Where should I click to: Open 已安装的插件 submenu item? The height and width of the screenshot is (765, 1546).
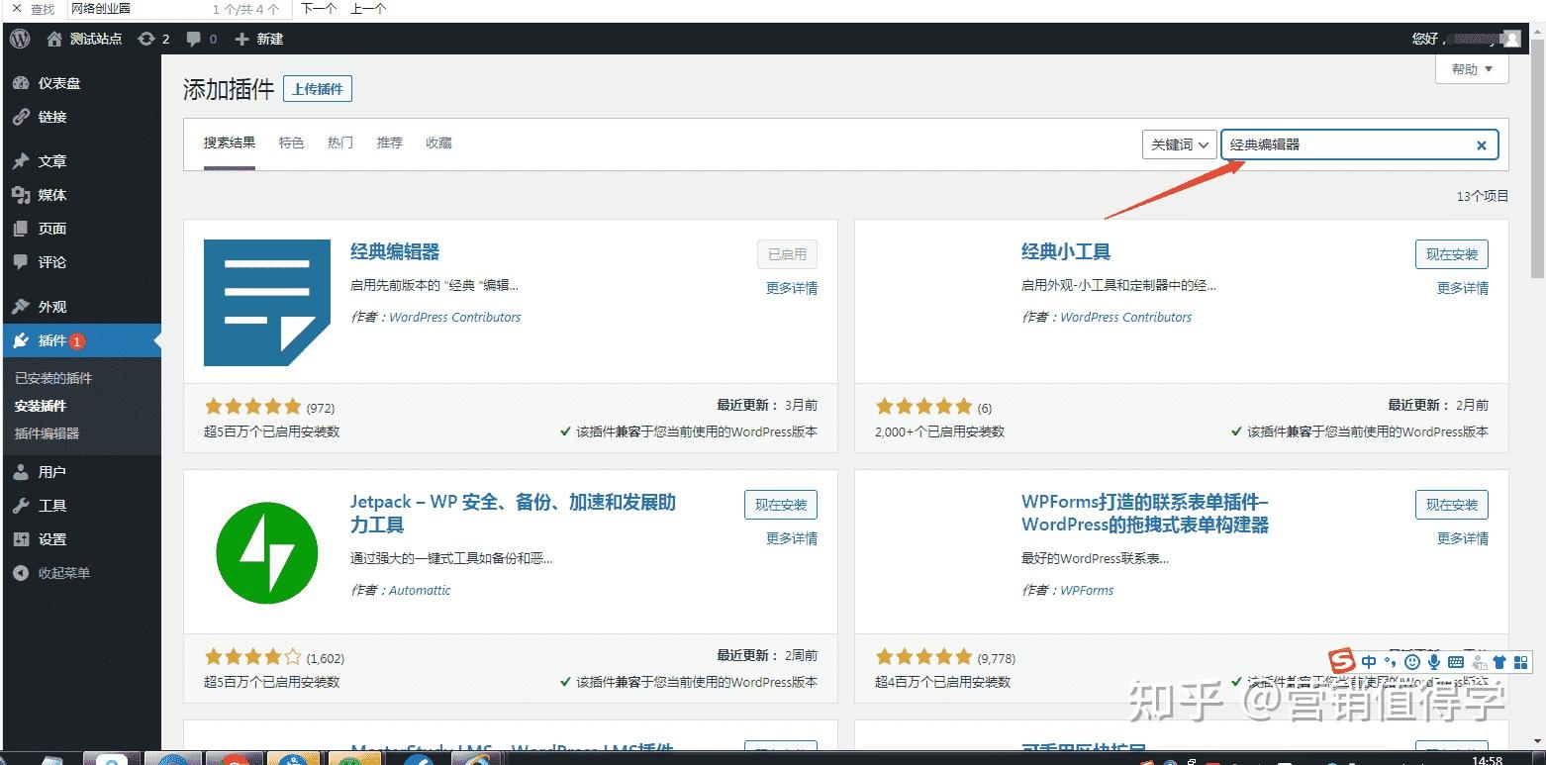[x=53, y=378]
